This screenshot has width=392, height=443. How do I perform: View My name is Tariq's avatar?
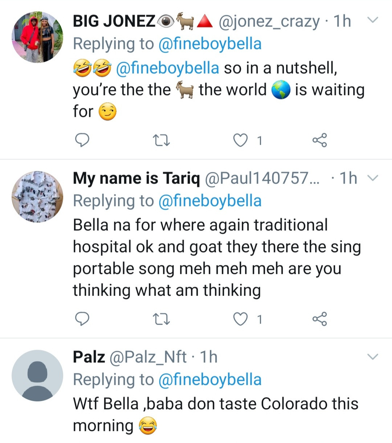(x=37, y=196)
